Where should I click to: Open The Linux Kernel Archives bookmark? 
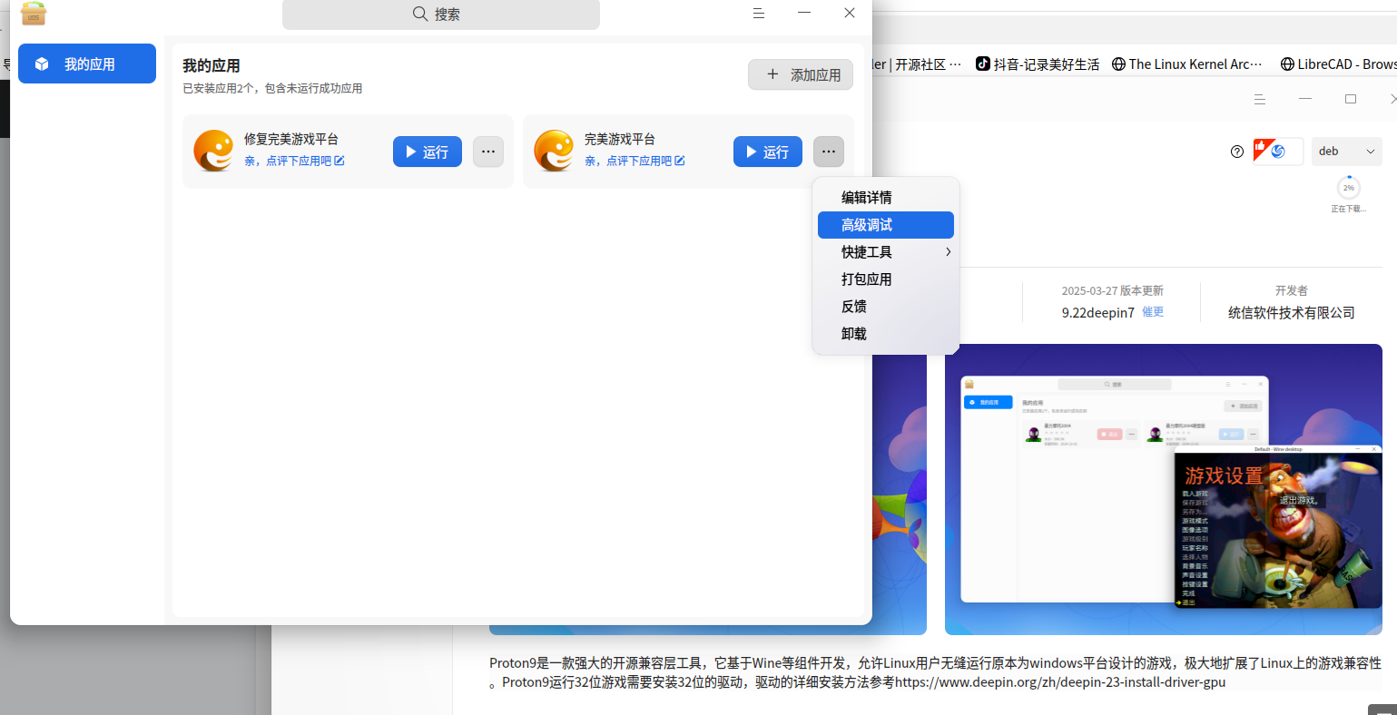click(x=1187, y=64)
